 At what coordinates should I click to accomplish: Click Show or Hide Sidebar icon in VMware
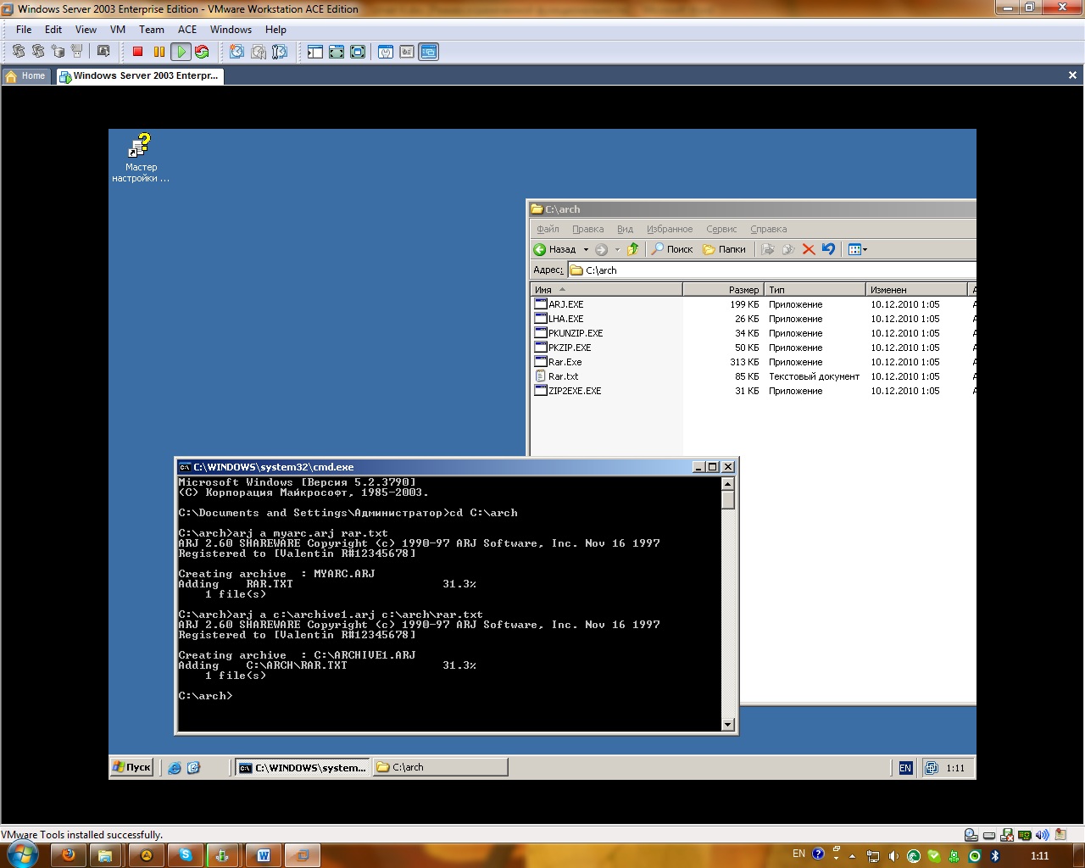(x=315, y=52)
